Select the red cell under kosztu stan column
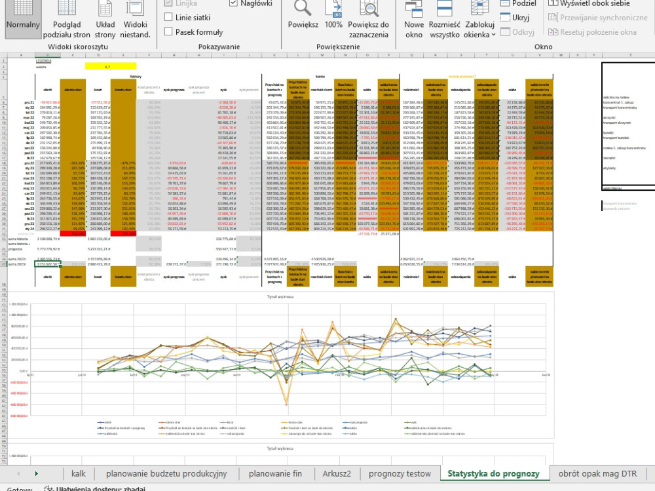 pyautogui.click(x=123, y=234)
